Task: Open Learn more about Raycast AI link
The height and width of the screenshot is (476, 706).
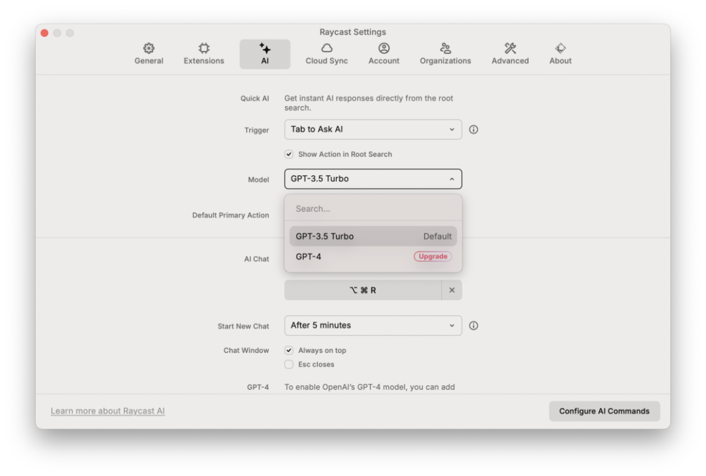Action: [x=108, y=411]
